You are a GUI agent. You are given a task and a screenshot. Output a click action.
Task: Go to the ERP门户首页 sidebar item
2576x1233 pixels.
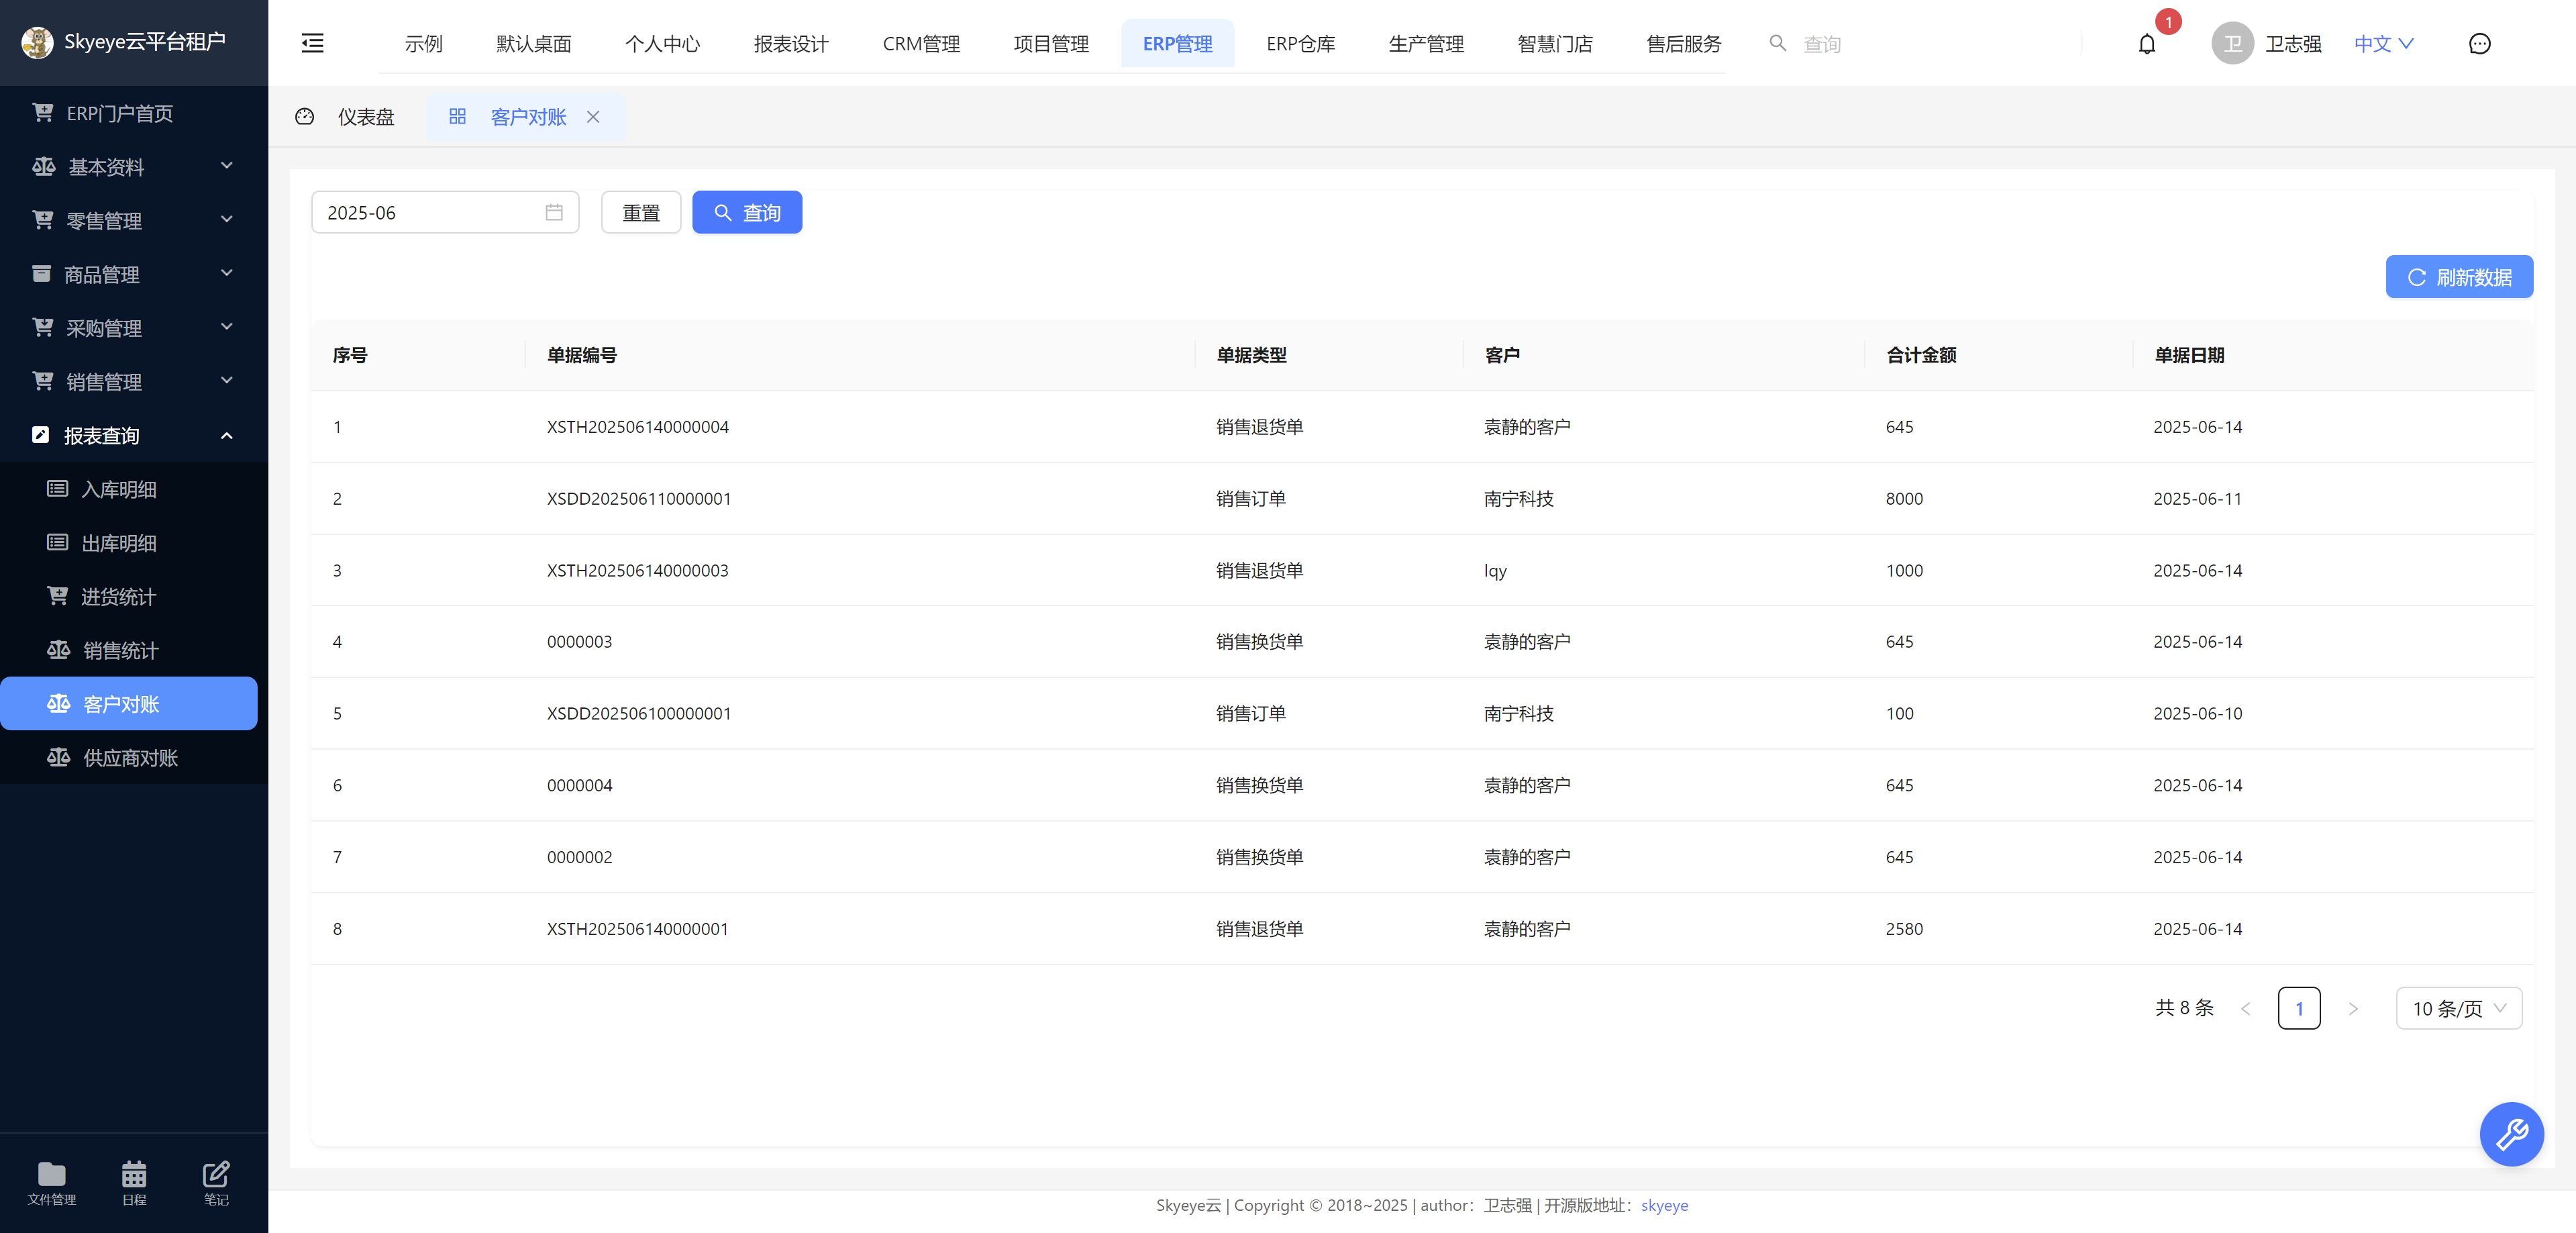(x=134, y=113)
